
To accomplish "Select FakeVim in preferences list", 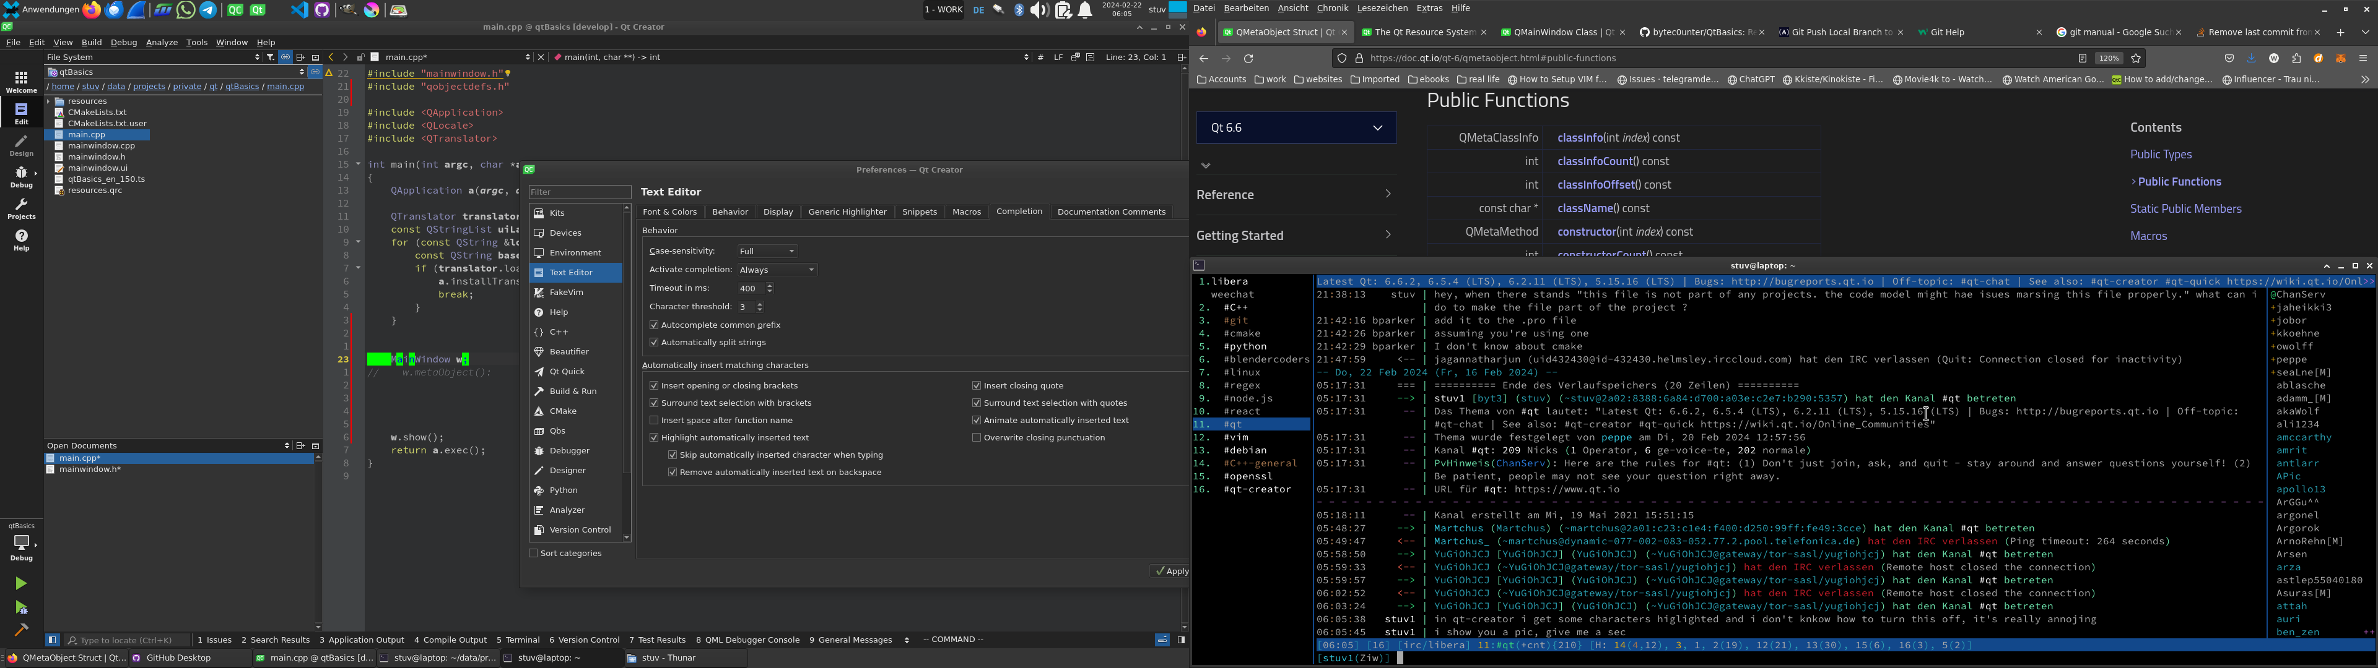I will [x=567, y=293].
